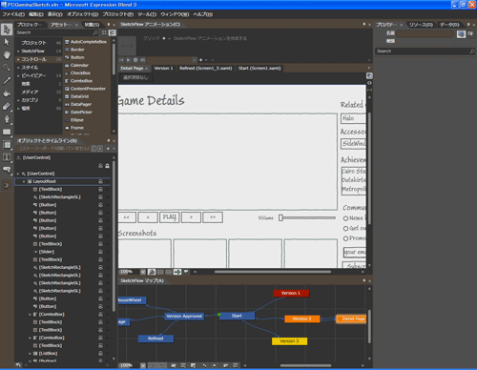Open the SketchFlow map zoom dropdown
This screenshot has width=477, height=370.
143,365
